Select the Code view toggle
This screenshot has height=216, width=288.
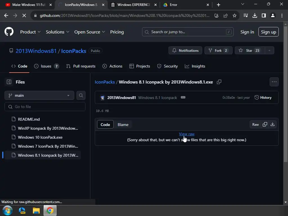tap(105, 125)
